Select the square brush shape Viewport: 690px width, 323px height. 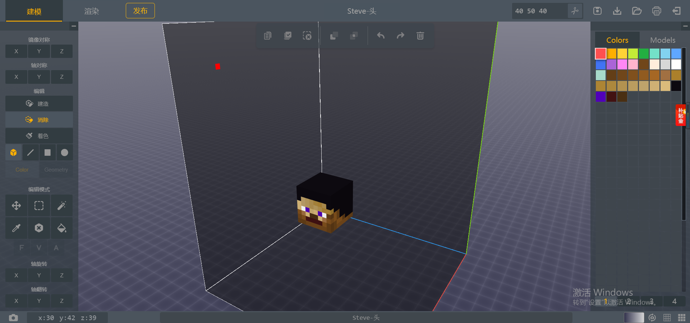(47, 153)
